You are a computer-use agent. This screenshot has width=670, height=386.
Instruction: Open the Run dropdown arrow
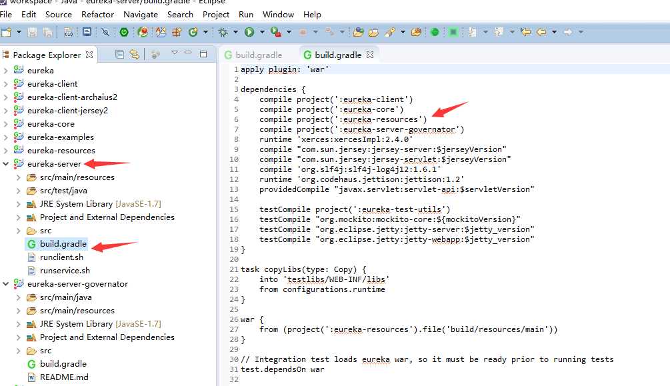pyautogui.click(x=262, y=32)
